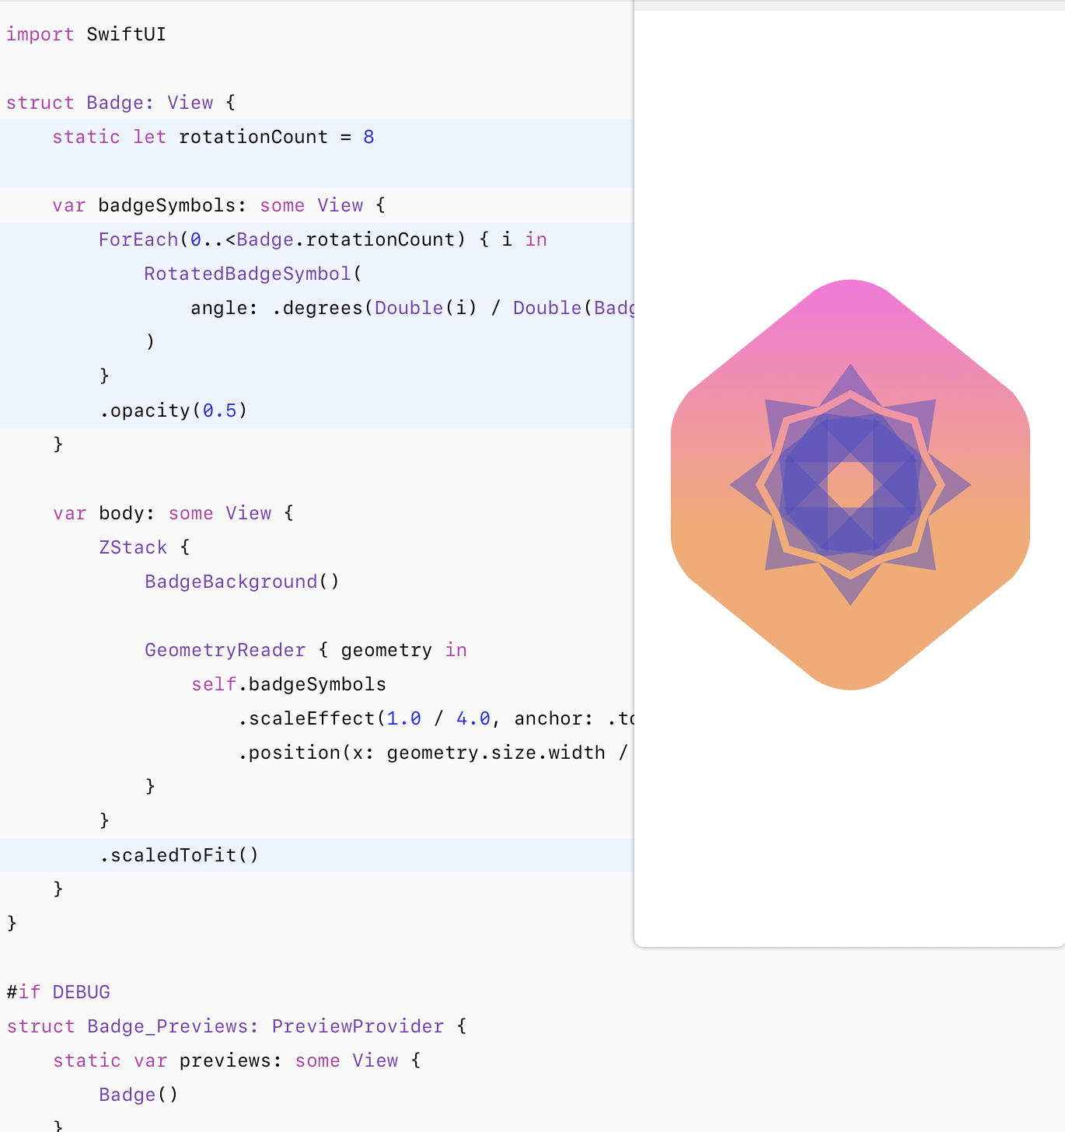The image size is (1065, 1132).
Task: Click the #if DEBUG directive
Action: 58,992
